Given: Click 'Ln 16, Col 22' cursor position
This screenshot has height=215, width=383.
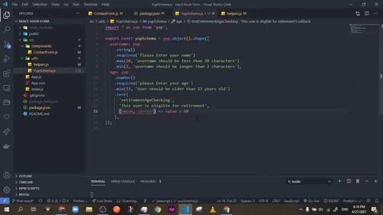Looking at the screenshot, I should [227, 201].
